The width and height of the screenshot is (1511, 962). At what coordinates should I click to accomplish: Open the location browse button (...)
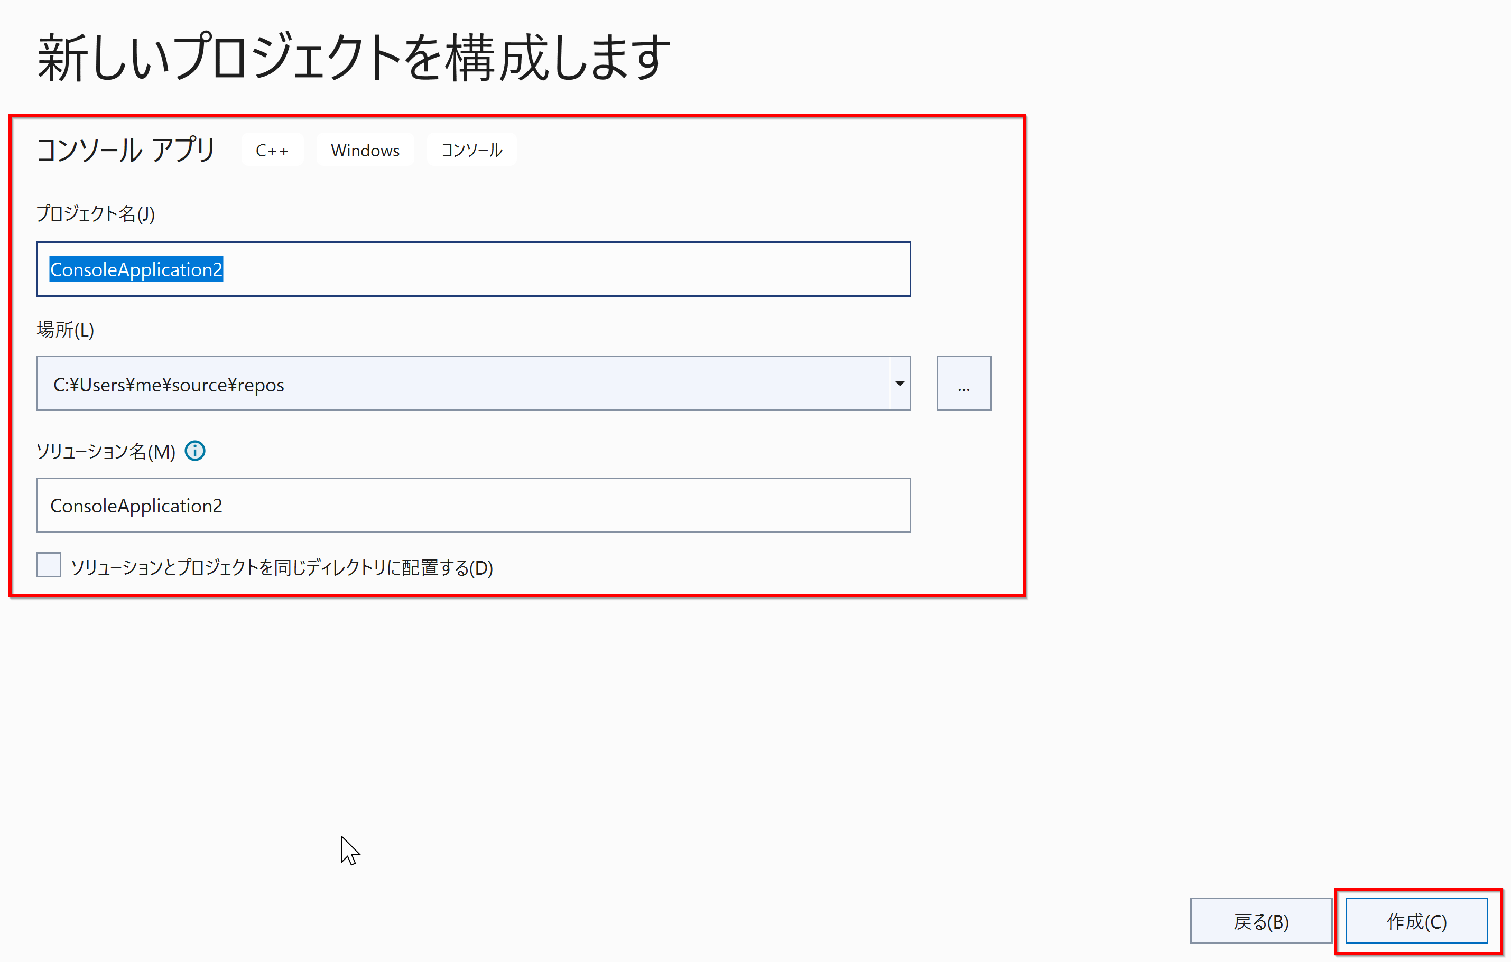[963, 384]
